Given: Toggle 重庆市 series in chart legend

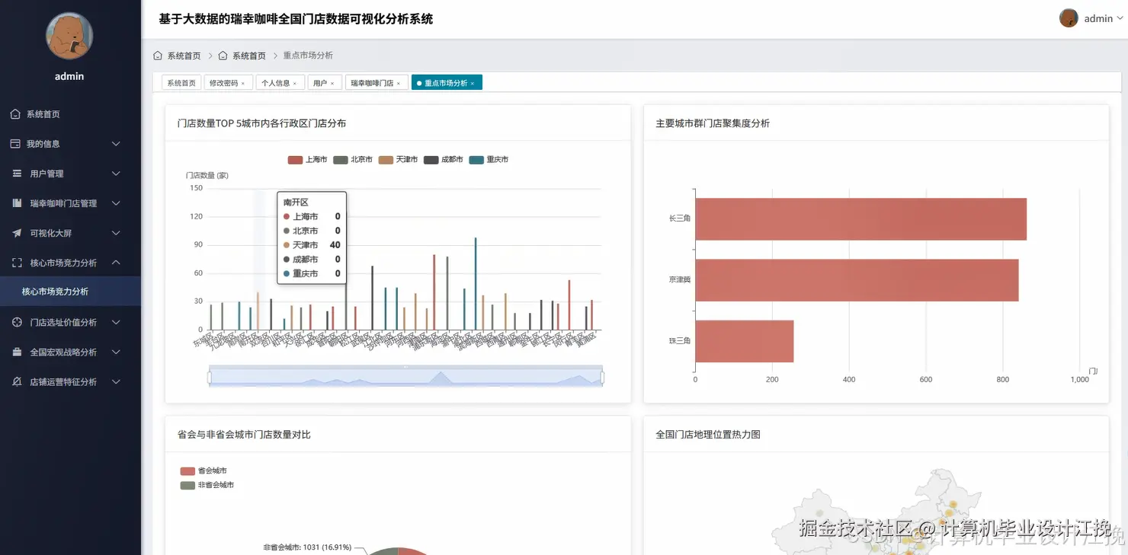Looking at the screenshot, I should click(489, 160).
